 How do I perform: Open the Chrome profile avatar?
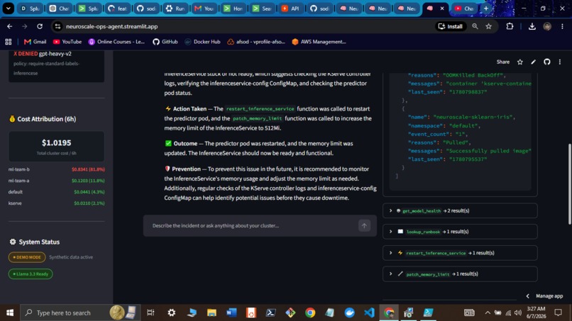point(547,26)
